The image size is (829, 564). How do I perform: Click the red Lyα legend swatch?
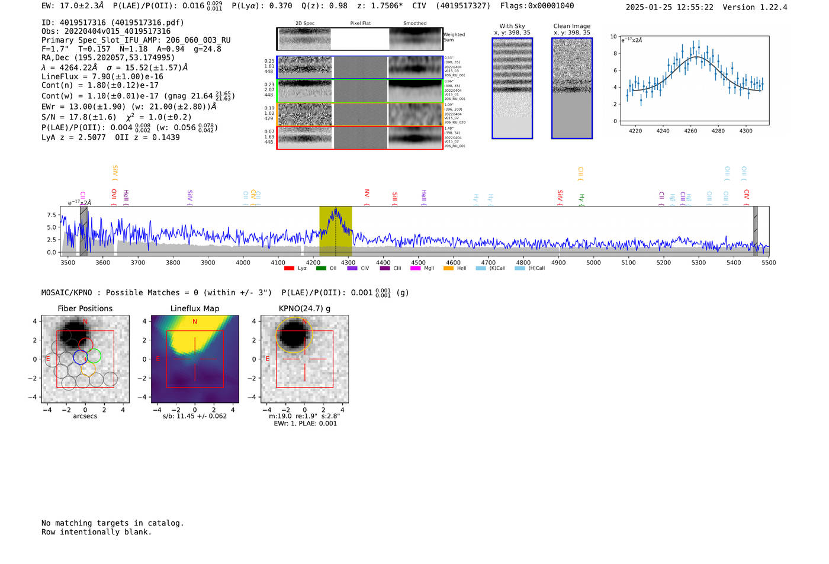(x=289, y=268)
